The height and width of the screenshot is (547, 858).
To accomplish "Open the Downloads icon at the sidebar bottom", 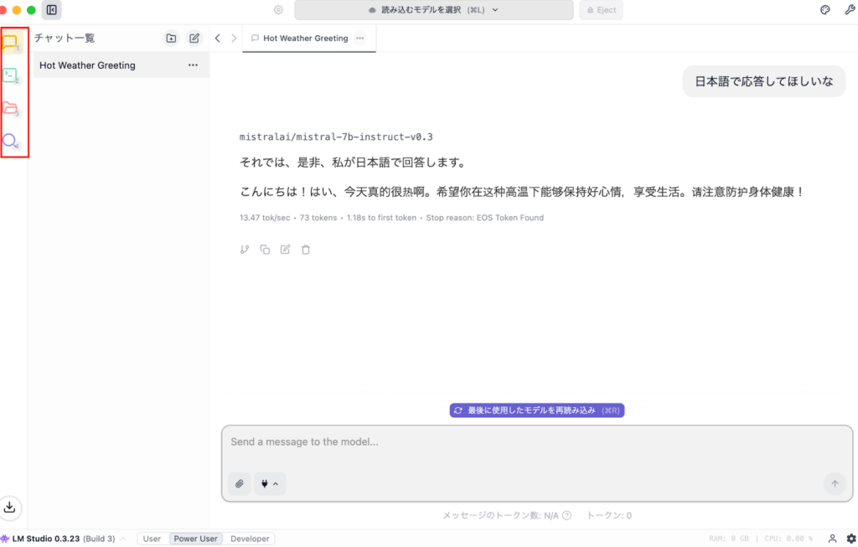I will coord(10,507).
